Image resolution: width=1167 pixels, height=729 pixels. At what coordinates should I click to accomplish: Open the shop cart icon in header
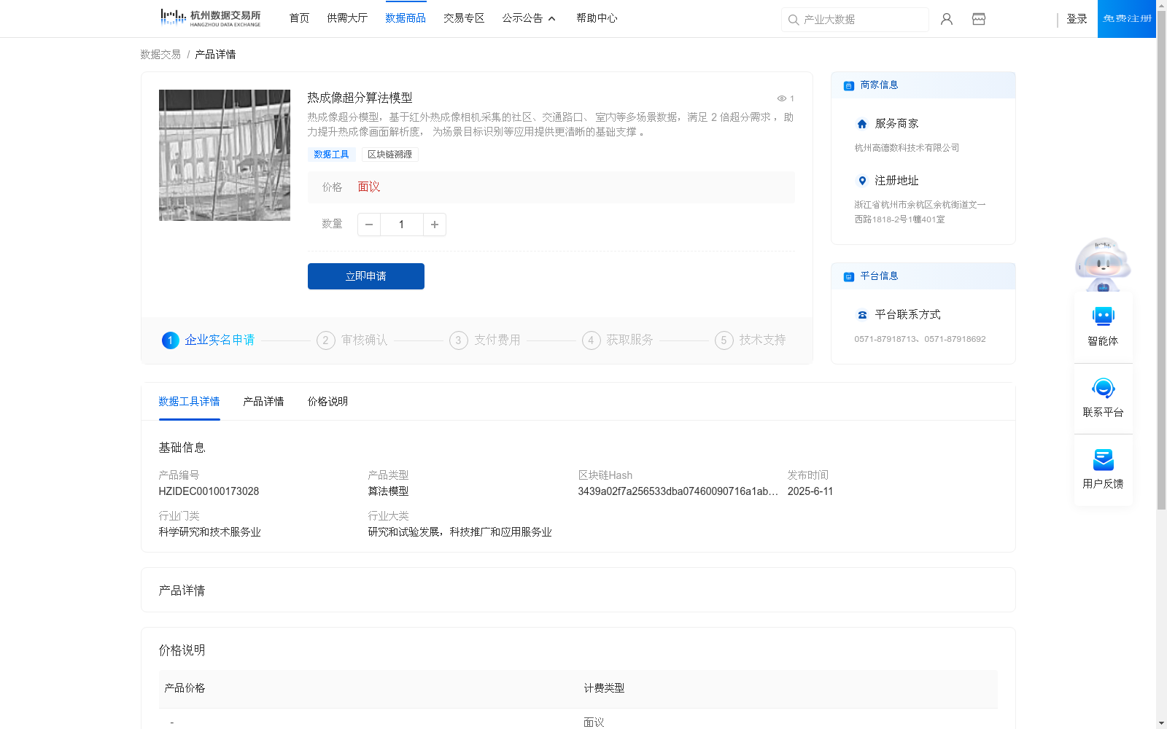[979, 19]
